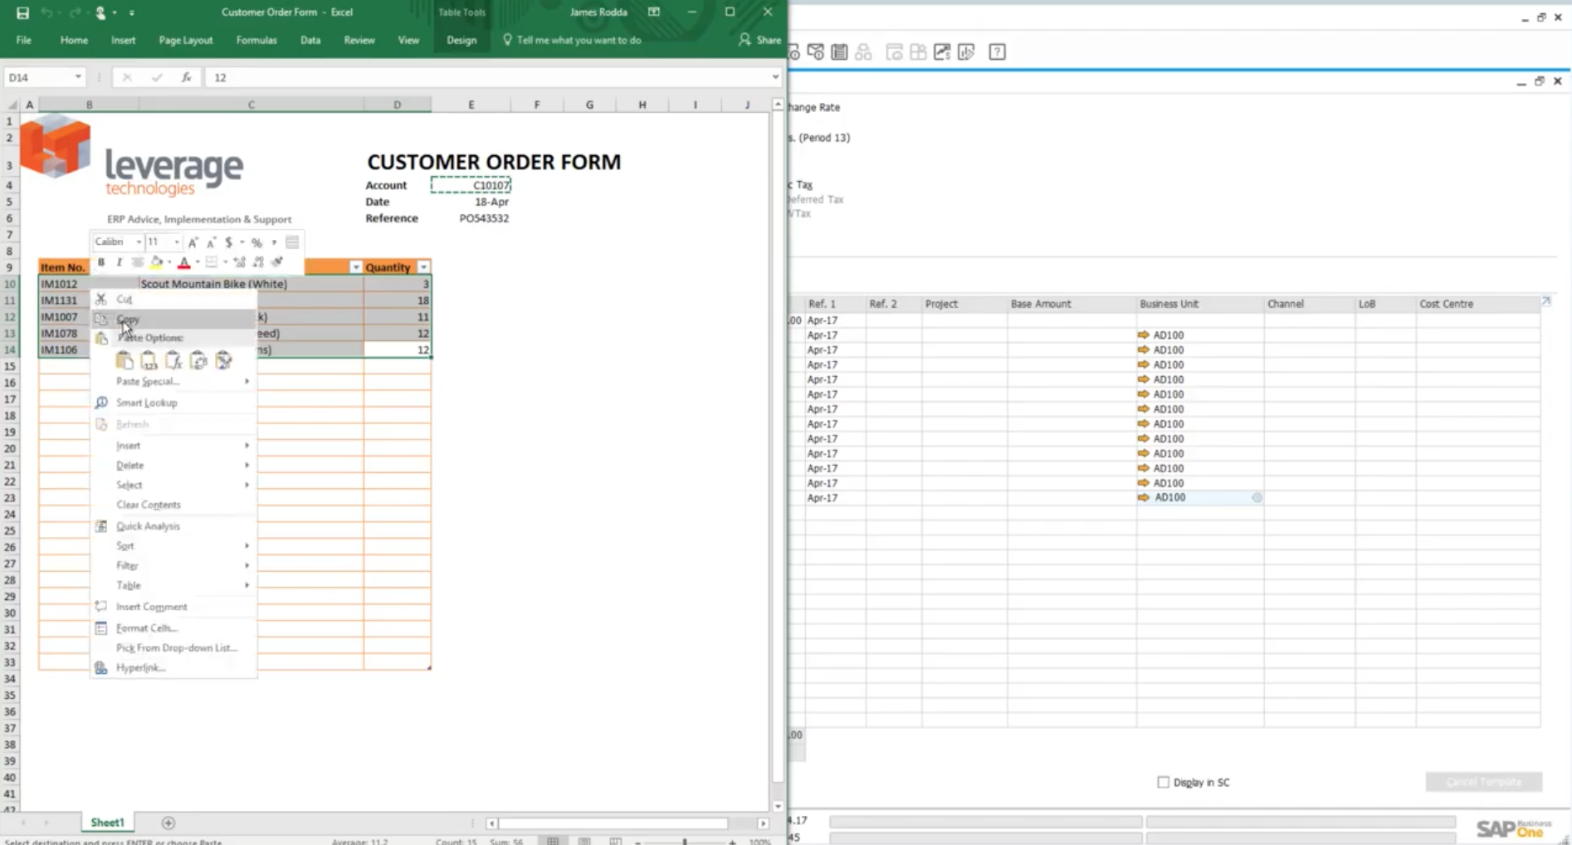1572x845 pixels.
Task: Click the Insert Function fx icon
Action: (x=187, y=77)
